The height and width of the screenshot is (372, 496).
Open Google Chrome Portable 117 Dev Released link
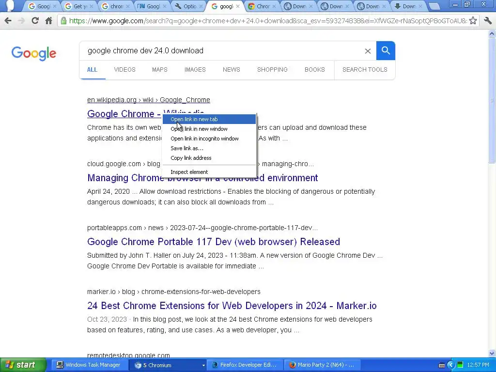point(214,242)
